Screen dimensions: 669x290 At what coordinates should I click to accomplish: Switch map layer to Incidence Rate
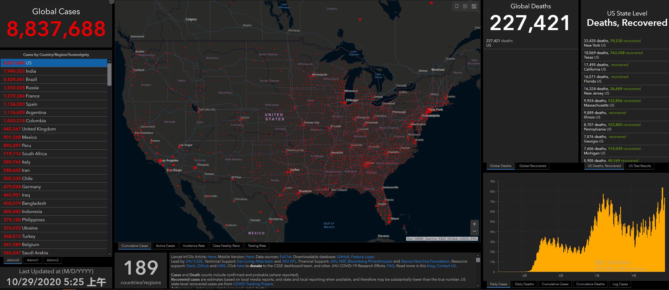click(193, 246)
